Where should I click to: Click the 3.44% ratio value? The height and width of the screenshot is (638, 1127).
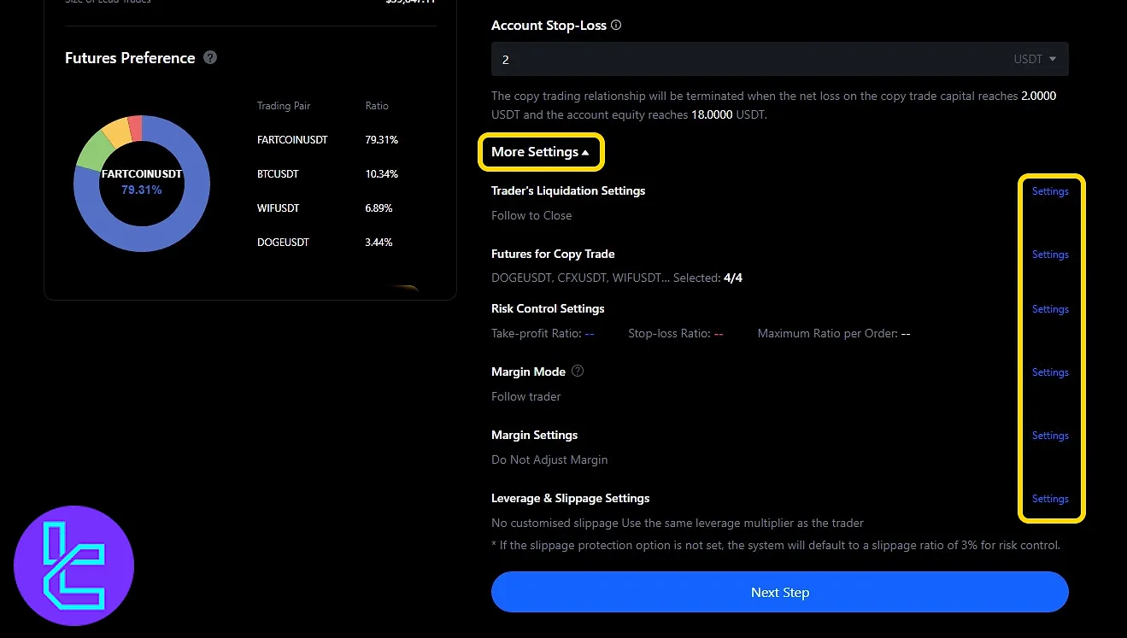pos(379,243)
